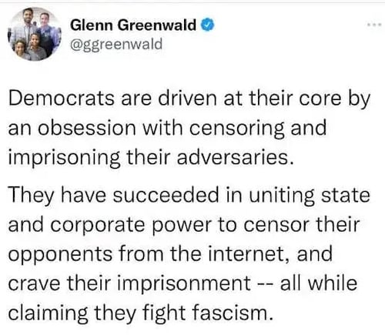Click the line "imprisoning their adversaries."
Viewport: 385px width, 335px height.
151,157
